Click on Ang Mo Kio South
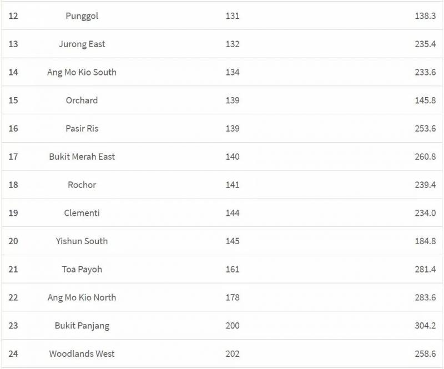This screenshot has width=444, height=369. point(82,72)
